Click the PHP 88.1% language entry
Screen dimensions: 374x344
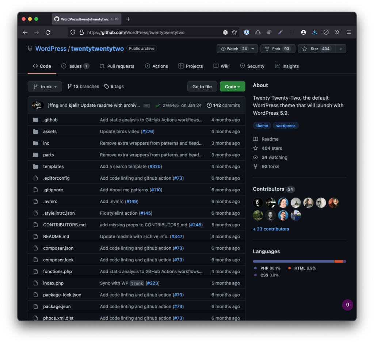coord(267,268)
